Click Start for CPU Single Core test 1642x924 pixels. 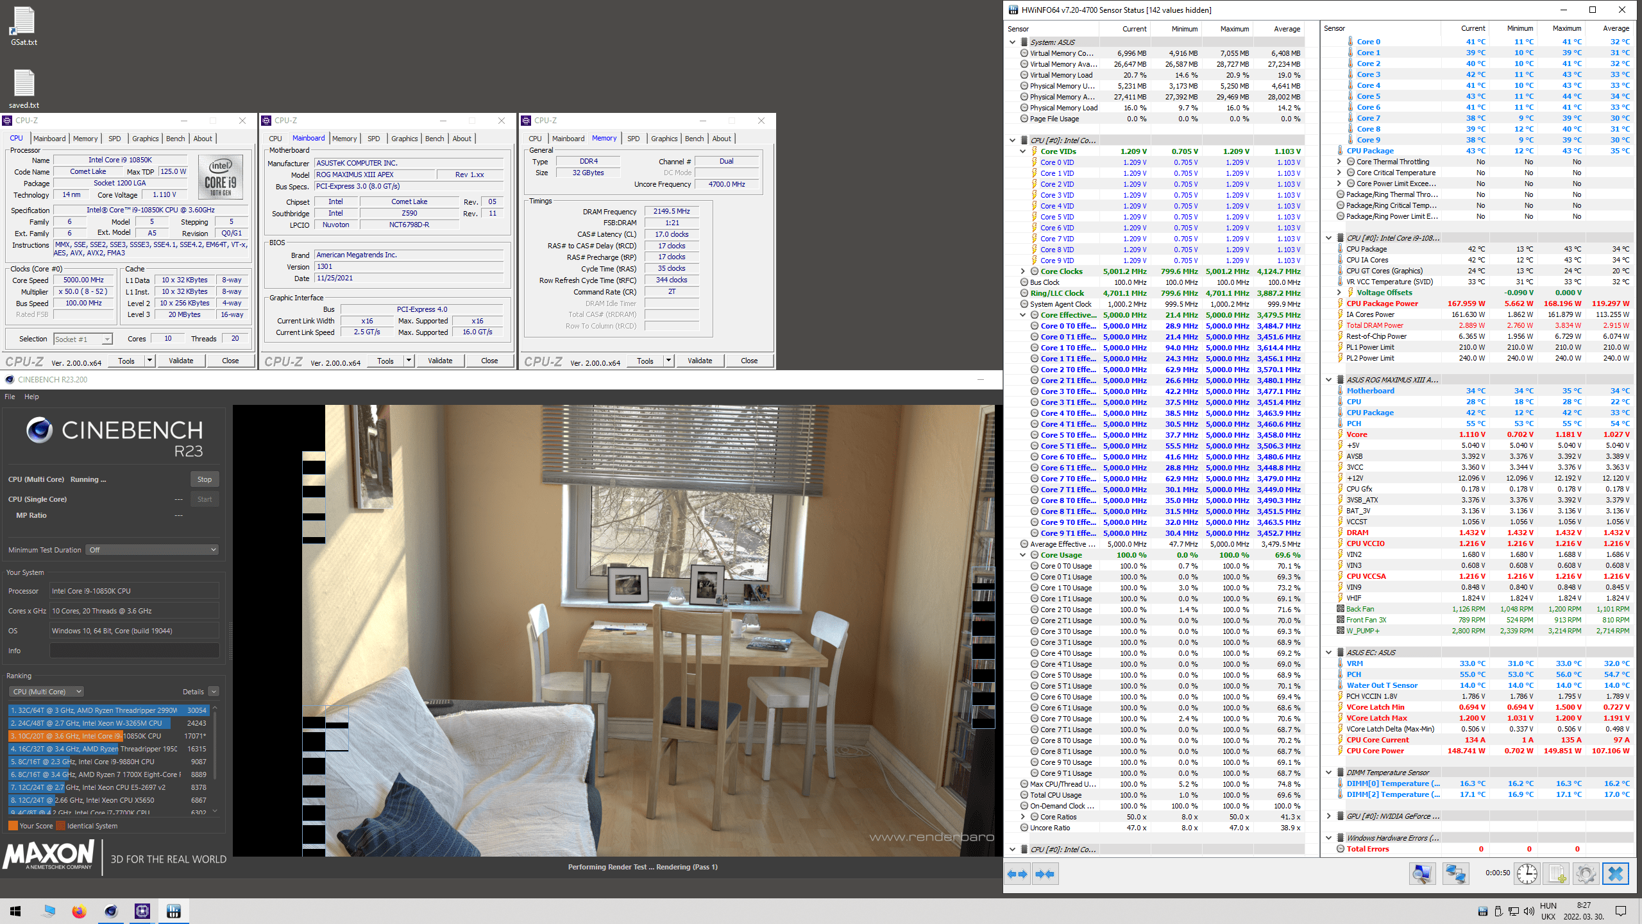(205, 499)
